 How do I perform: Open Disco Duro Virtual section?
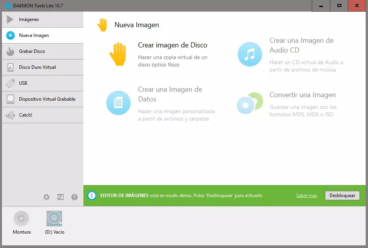[x=43, y=67]
